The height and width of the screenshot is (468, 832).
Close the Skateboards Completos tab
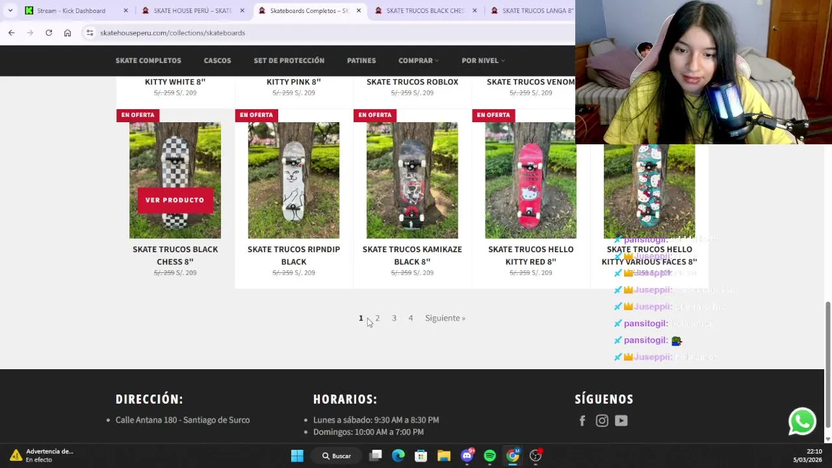coord(358,10)
